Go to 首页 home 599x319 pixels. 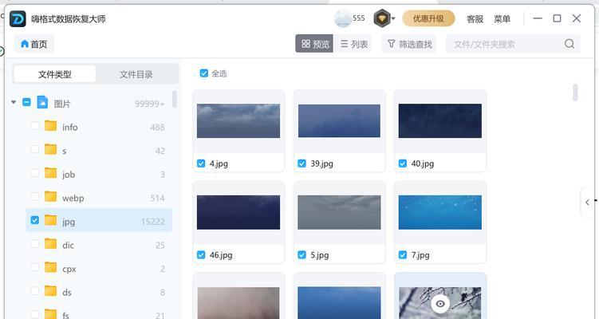(34, 44)
